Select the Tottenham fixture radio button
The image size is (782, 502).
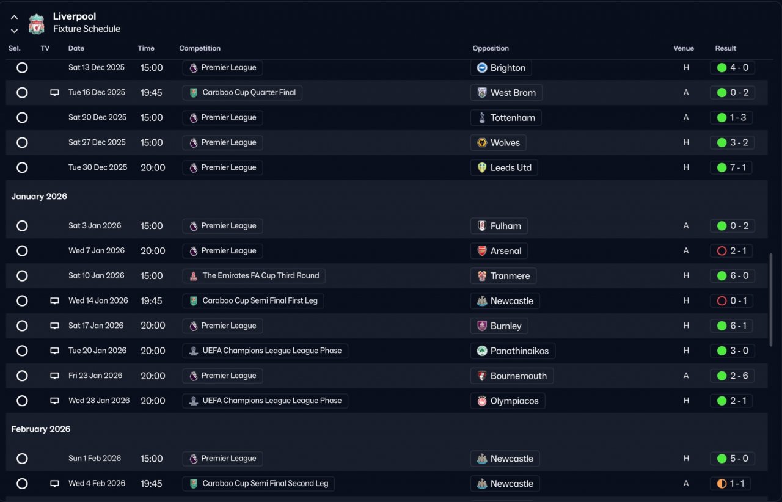22,118
